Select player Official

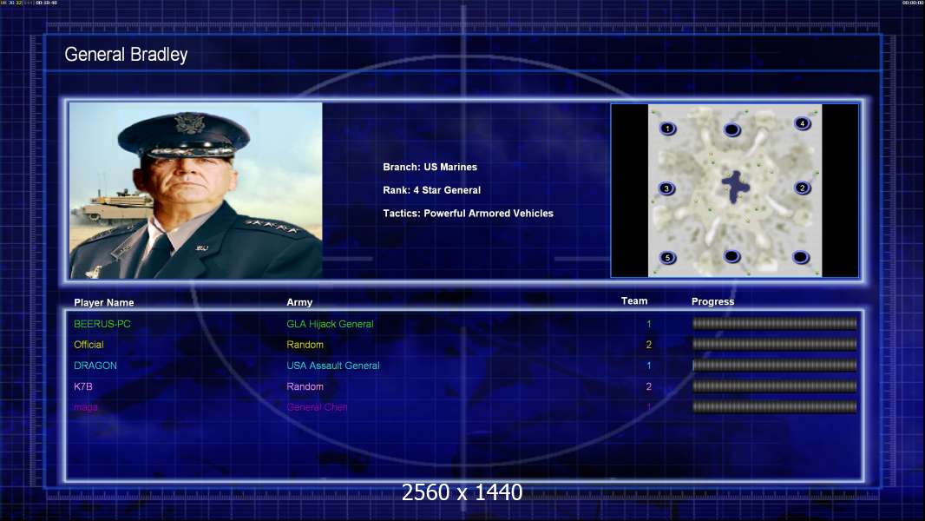(x=89, y=345)
